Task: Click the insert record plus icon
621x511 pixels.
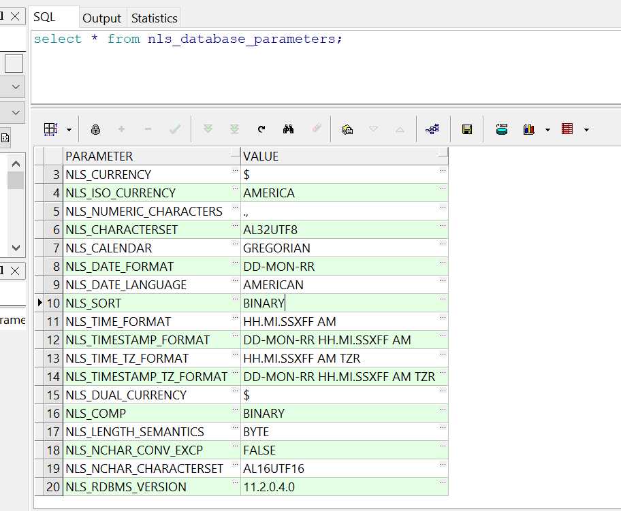Action: coord(122,129)
